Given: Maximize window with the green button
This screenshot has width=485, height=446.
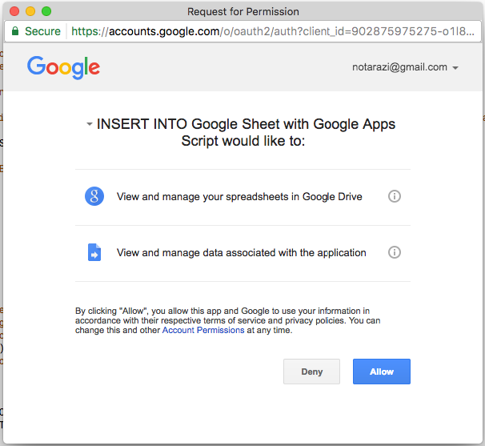Looking at the screenshot, I should (46, 11).
